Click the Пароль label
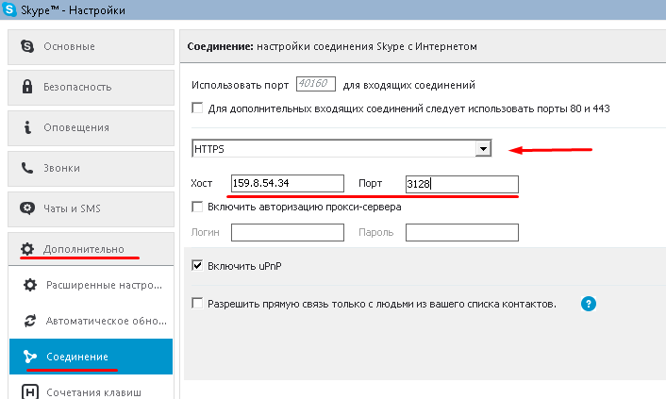Viewport: 666px width, 399px height. tap(375, 232)
